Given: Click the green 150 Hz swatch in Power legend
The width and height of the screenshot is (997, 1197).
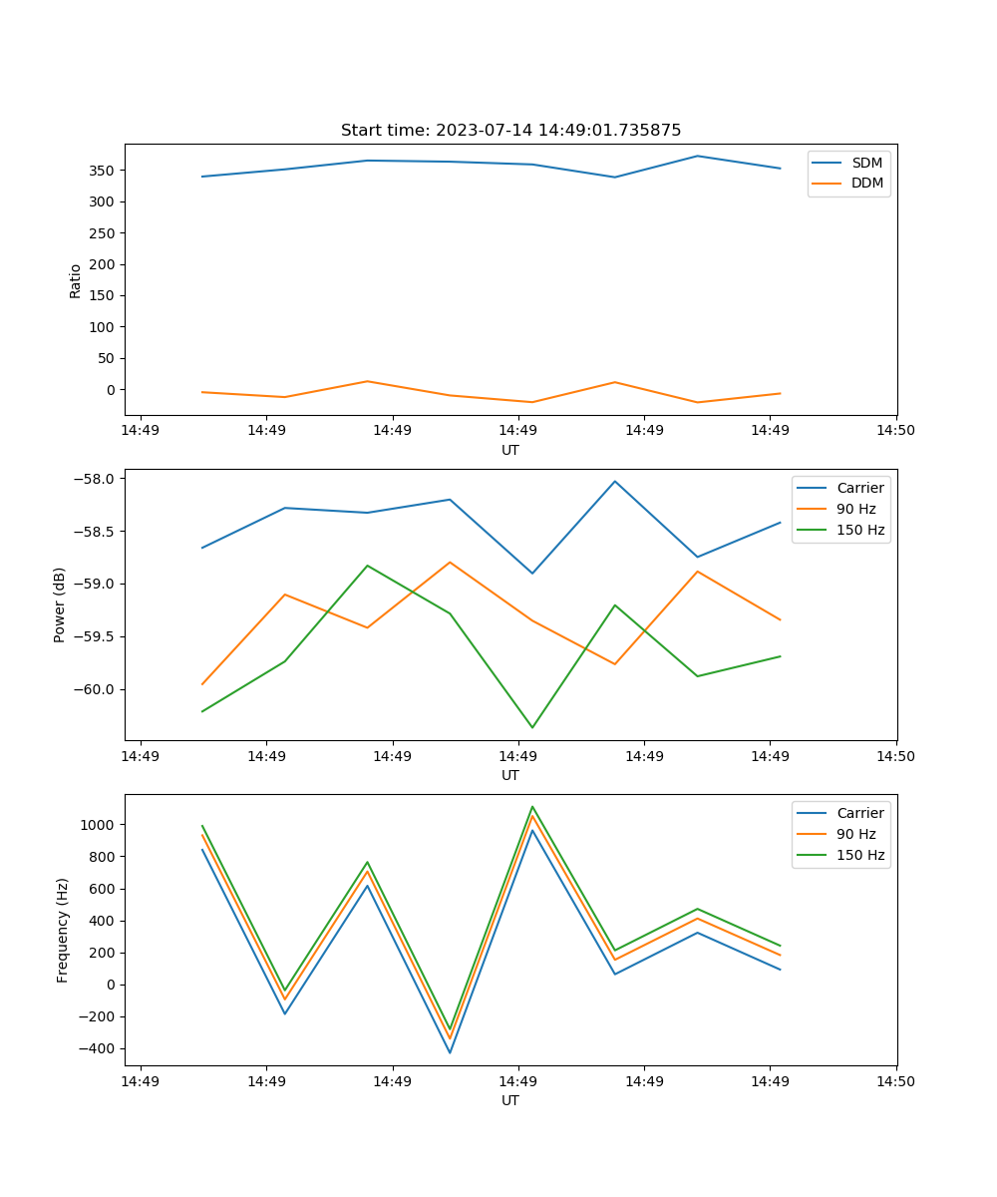Looking at the screenshot, I should coord(812,530).
